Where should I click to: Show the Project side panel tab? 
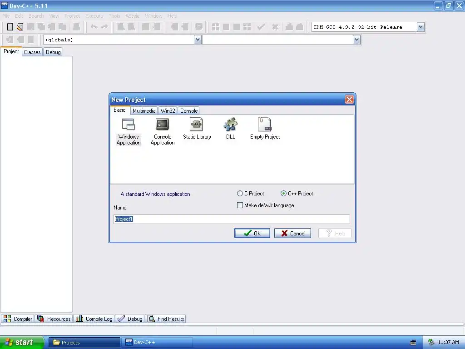pyautogui.click(x=11, y=51)
